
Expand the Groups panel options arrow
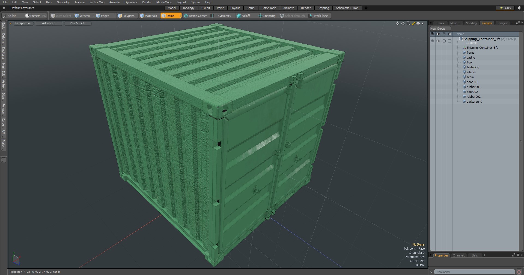[x=522, y=23]
